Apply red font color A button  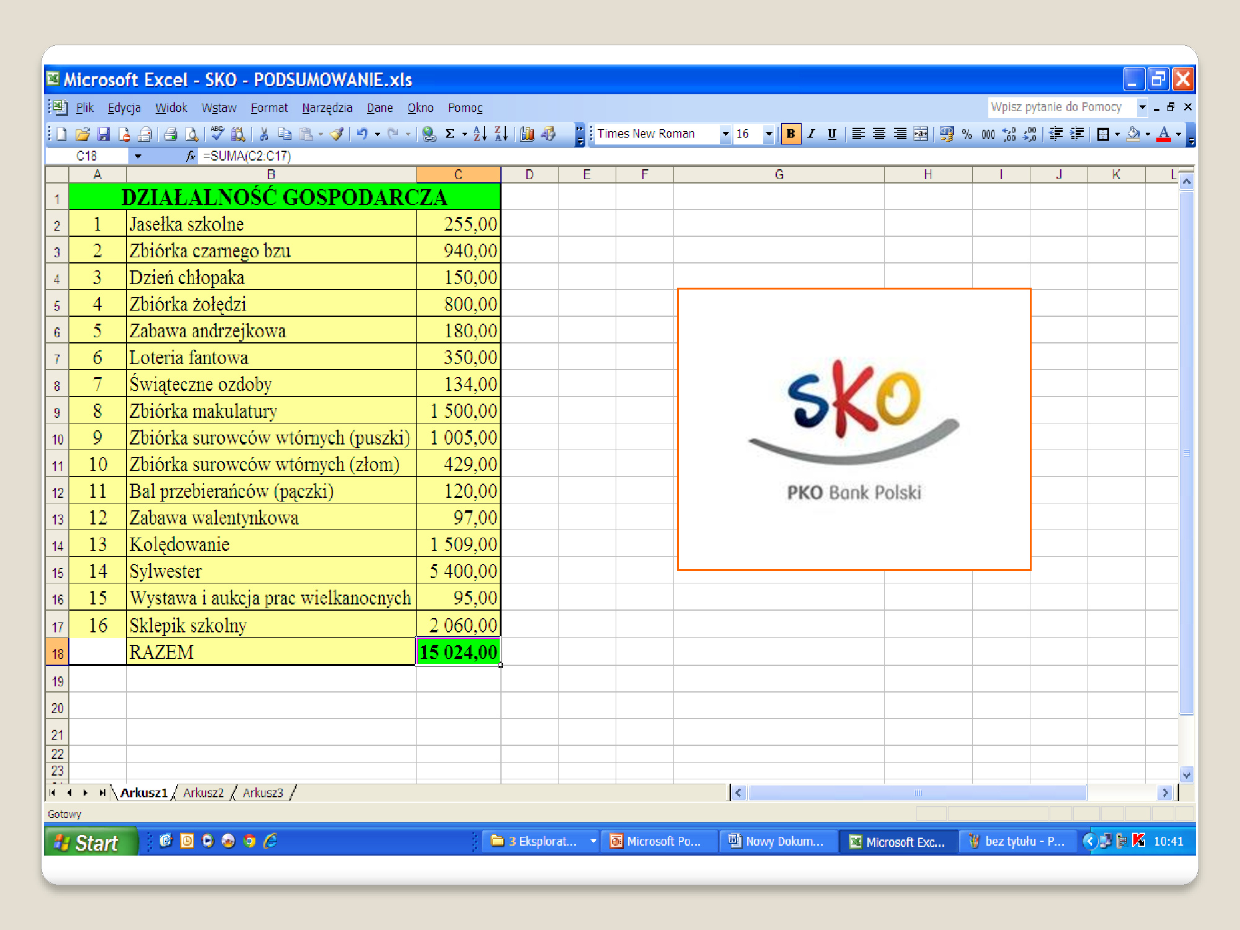1164,134
